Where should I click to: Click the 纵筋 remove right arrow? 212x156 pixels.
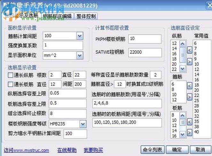coord(190,62)
